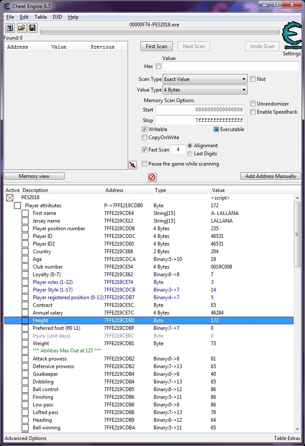The image size is (305, 446).
Task: Click the red arrow add-address icon
Action: click(132, 165)
